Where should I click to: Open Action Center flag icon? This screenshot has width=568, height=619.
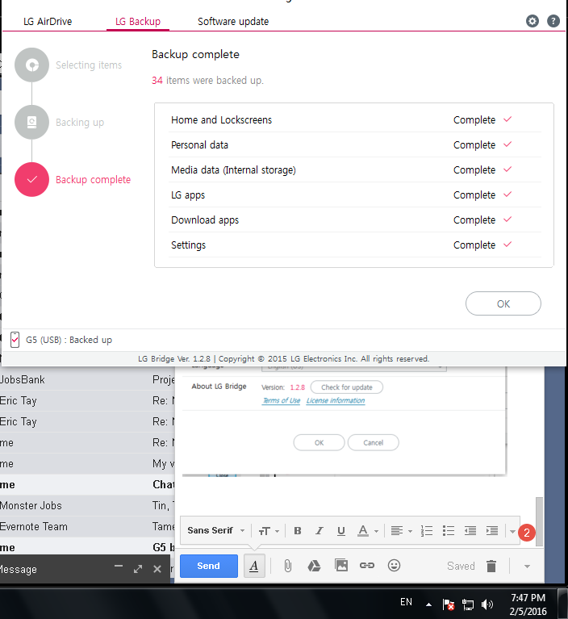(449, 604)
